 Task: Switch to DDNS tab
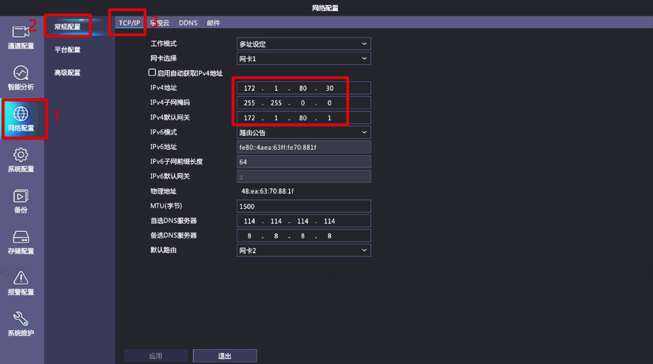pos(188,23)
